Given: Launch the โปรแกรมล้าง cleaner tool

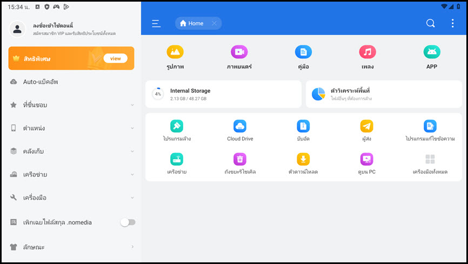Looking at the screenshot, I should 177,130.
